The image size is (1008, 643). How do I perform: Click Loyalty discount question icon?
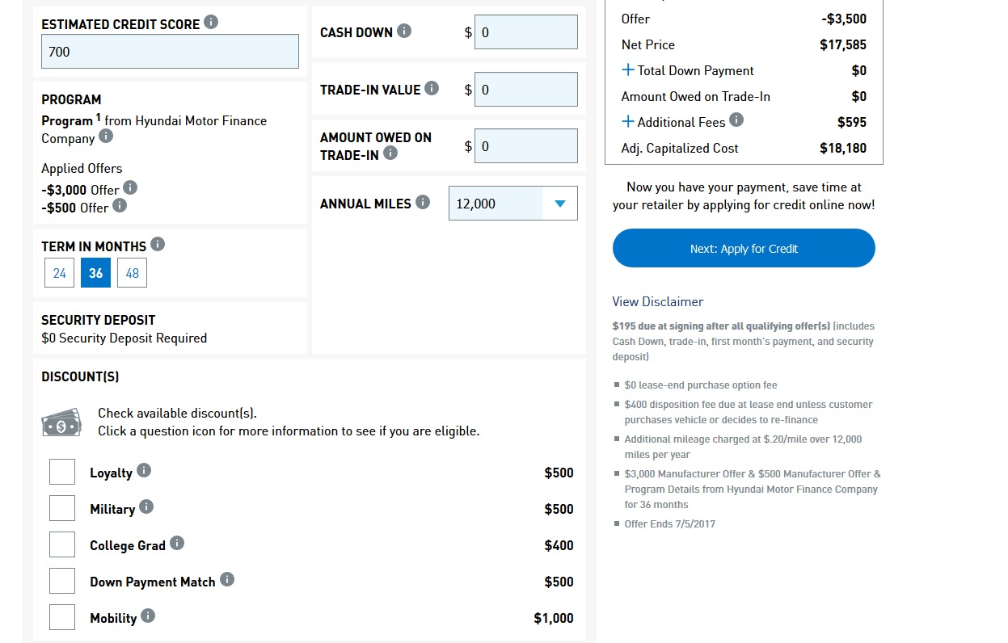(144, 470)
